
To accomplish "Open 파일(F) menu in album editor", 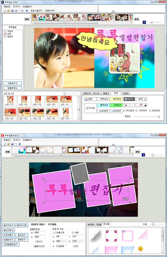I will tap(7, 6).
